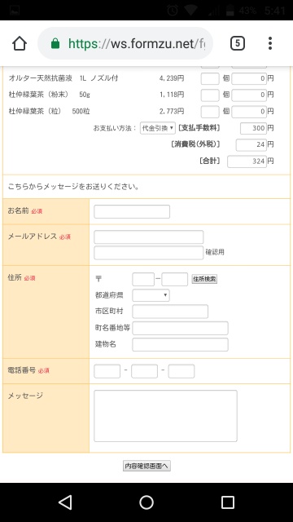Click the 住所検索 address search button

(x=204, y=279)
